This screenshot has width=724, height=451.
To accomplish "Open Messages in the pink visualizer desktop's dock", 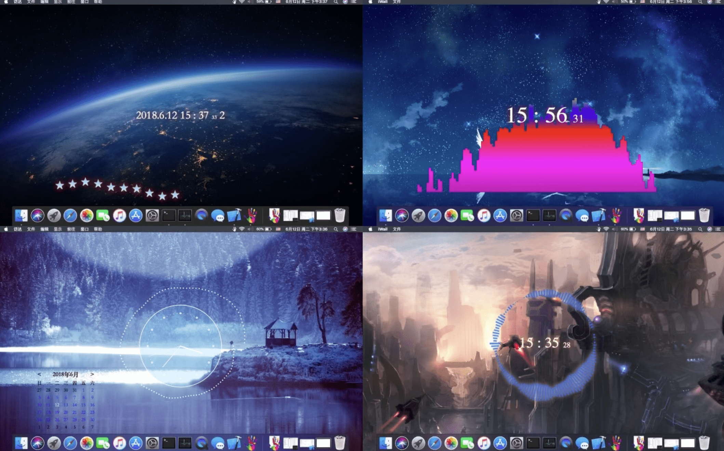I will (x=582, y=216).
